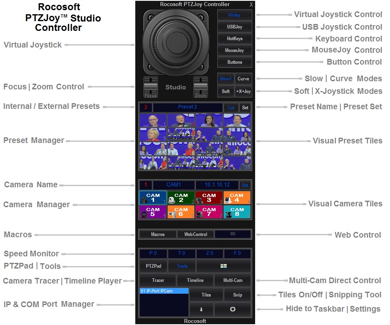Recall preset tile number 1 thumbnail

click(153, 120)
